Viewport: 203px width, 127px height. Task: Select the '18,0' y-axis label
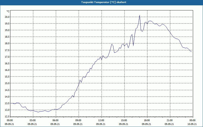[x=7, y=43]
